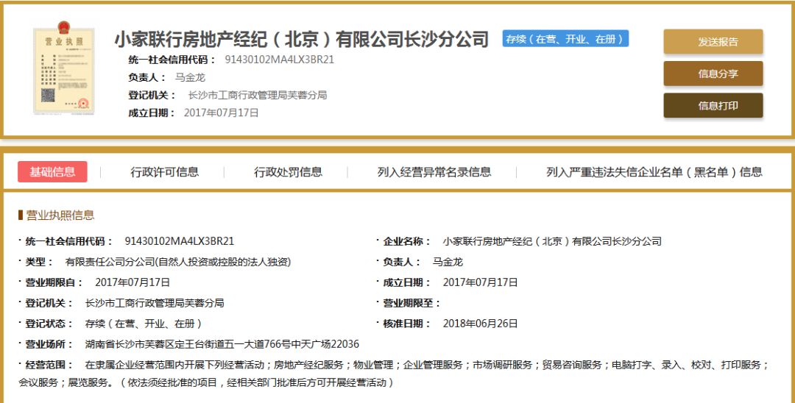The width and height of the screenshot is (795, 403).
Task: Click 马金龙 next to header 负责人
Action: point(190,77)
